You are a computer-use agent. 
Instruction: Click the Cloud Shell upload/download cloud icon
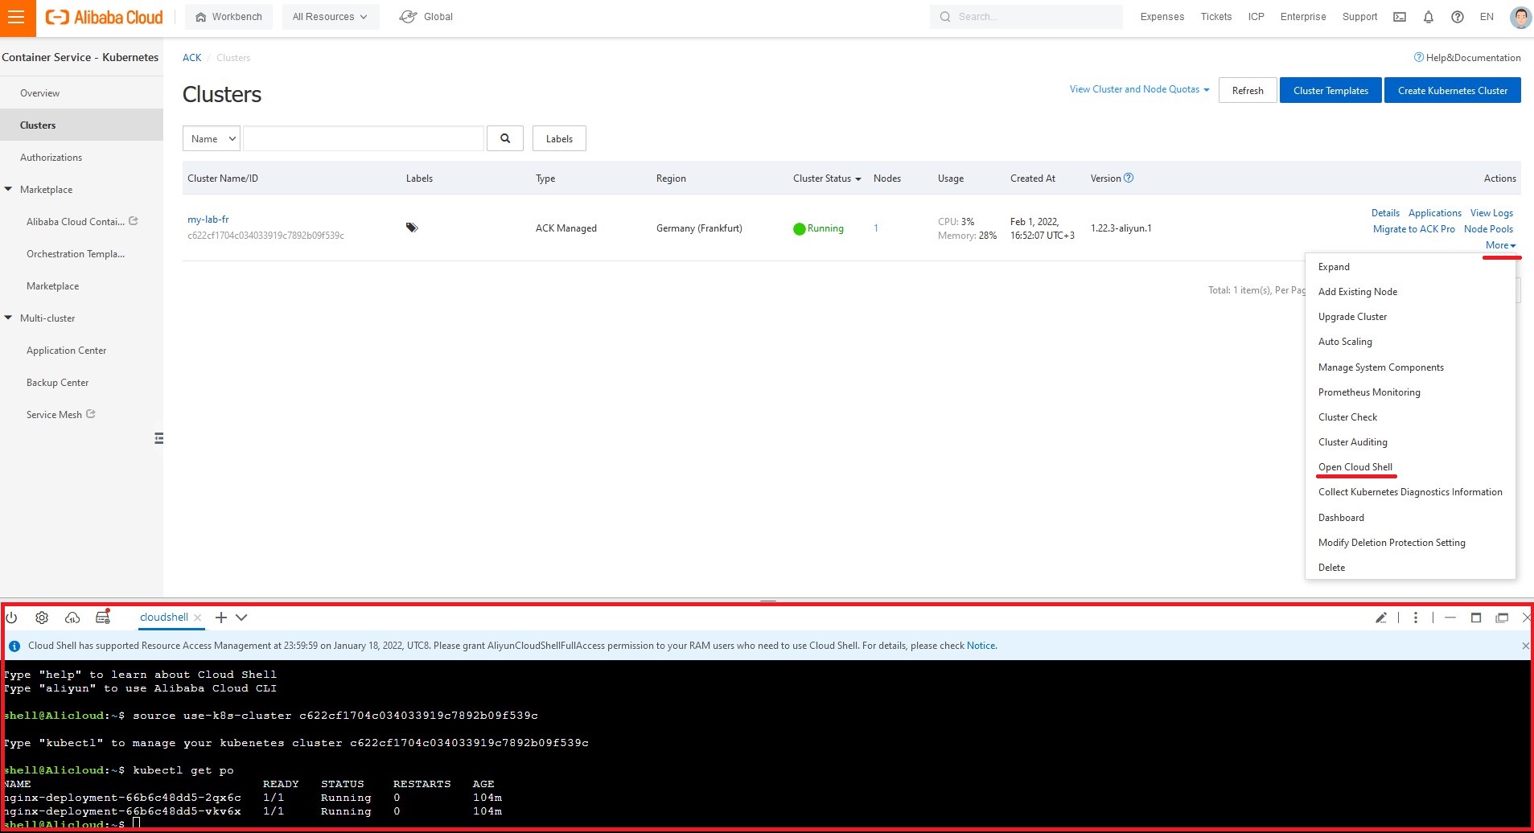point(72,618)
